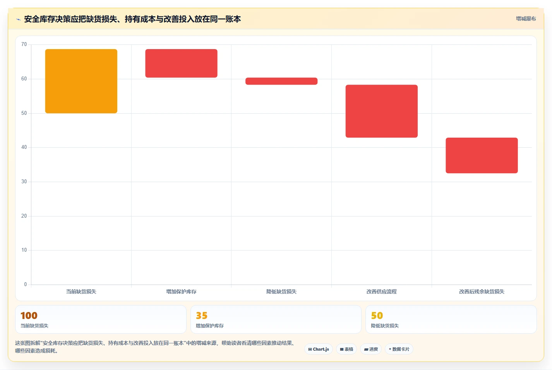Viewport: 552px width, 370px height.
Task: Click the y-axis value 0
Action: (26, 285)
